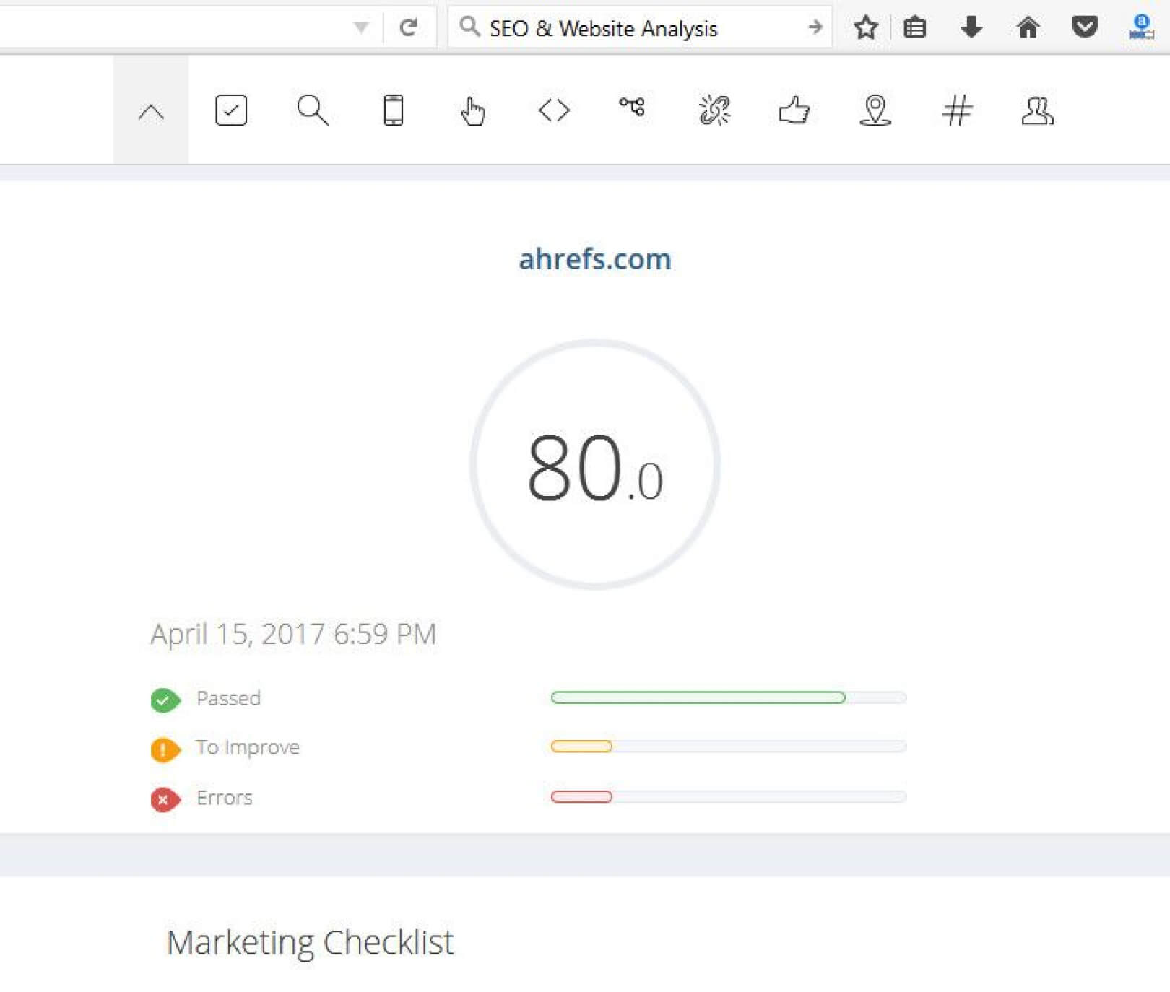Screen dimensions: 1170x992
Task: Select the thumbs up social icon
Action: [x=794, y=110]
